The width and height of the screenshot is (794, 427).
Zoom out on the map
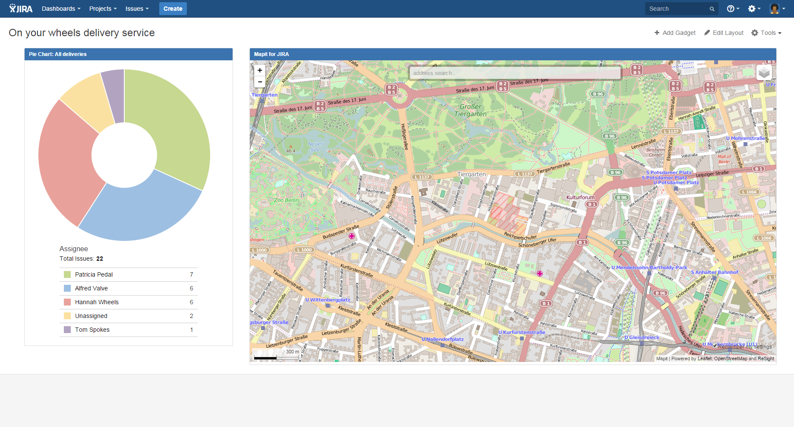[260, 82]
